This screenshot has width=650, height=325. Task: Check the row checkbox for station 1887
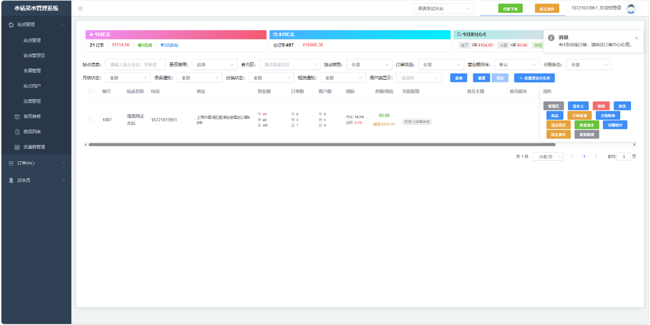[91, 120]
